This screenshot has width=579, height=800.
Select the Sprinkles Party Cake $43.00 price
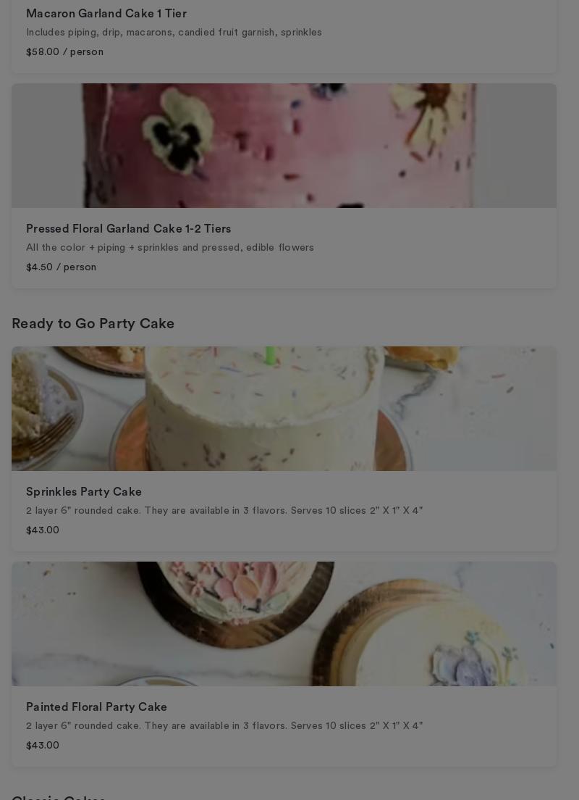[x=42, y=530]
